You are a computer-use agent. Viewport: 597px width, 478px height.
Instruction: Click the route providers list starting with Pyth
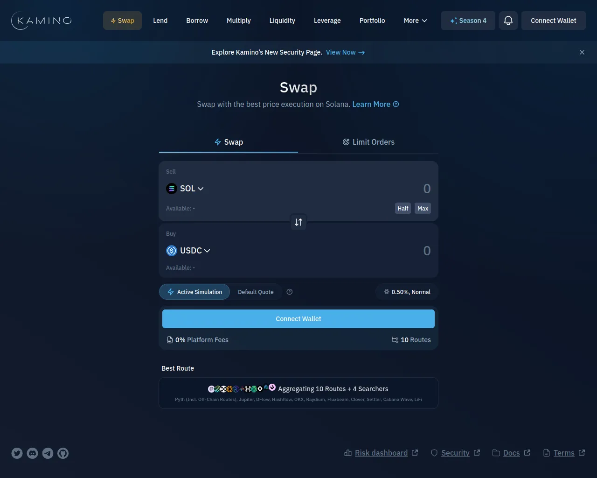[x=298, y=400]
